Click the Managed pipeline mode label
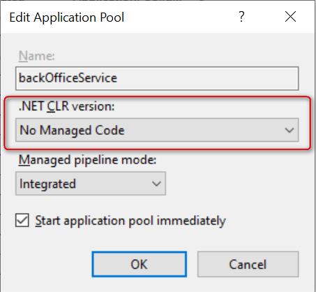 (x=87, y=160)
